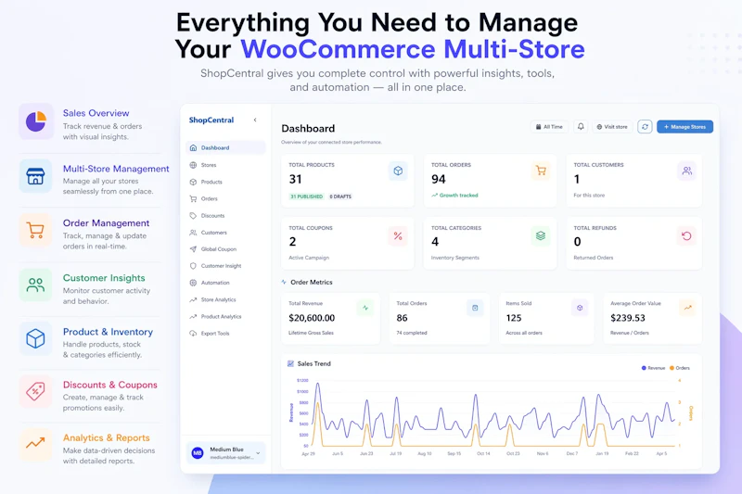Select Discounts in the sidebar
Viewport: 742px width, 494px height.
(225, 216)
